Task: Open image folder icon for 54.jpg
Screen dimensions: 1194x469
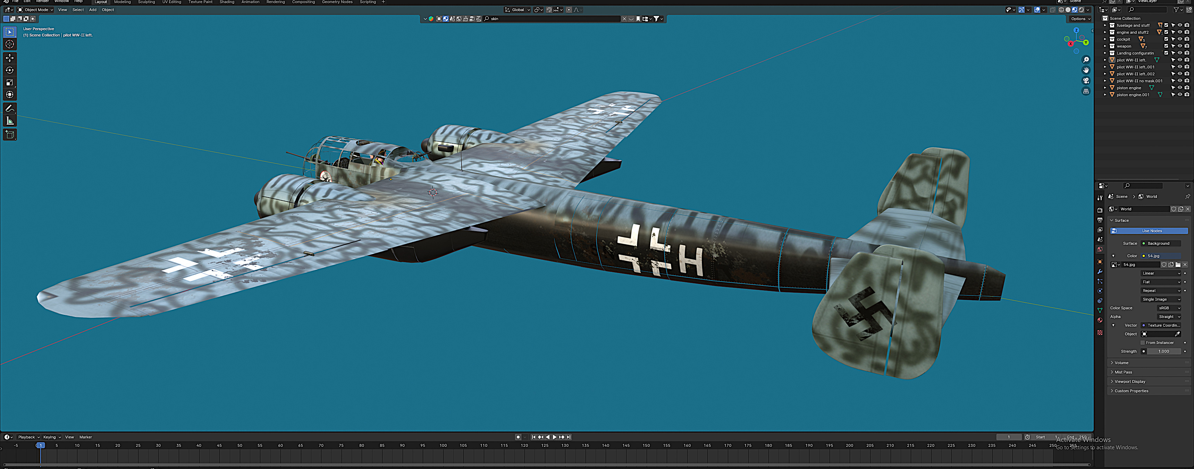Action: 1178,265
